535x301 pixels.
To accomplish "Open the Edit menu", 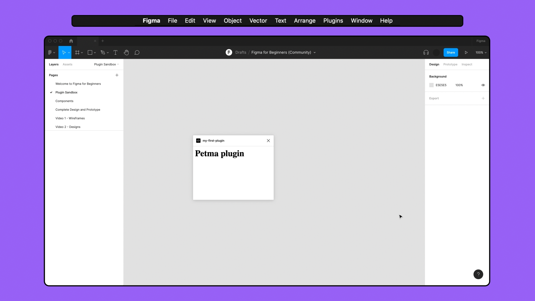I will point(190,21).
